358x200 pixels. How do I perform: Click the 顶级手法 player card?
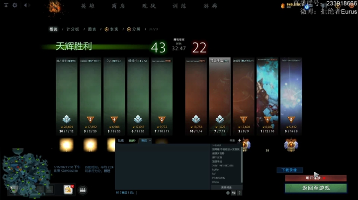click(220, 97)
